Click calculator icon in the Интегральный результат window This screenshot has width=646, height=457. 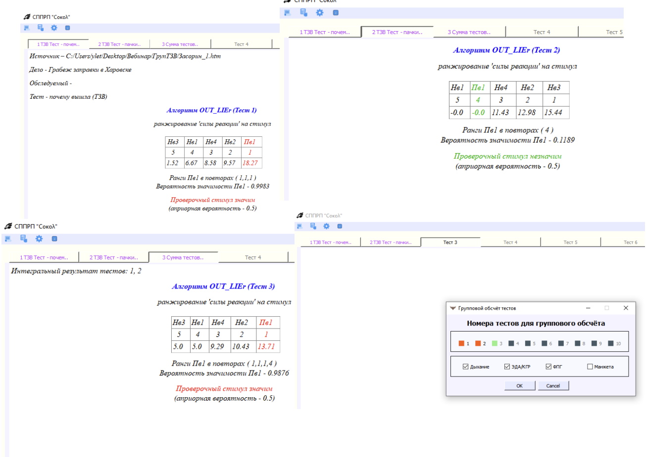click(x=23, y=239)
